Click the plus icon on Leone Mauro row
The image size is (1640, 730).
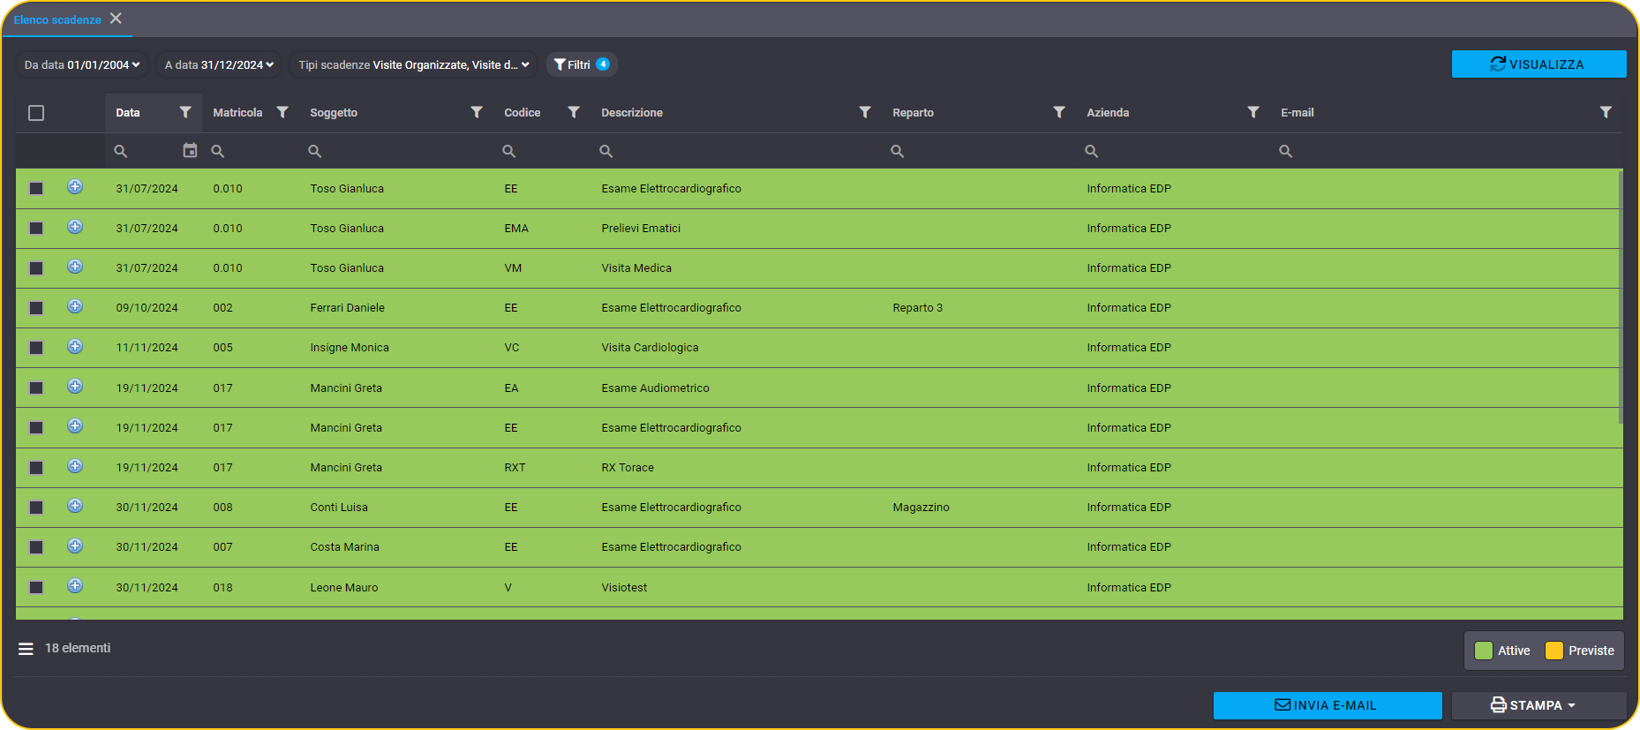coord(75,586)
